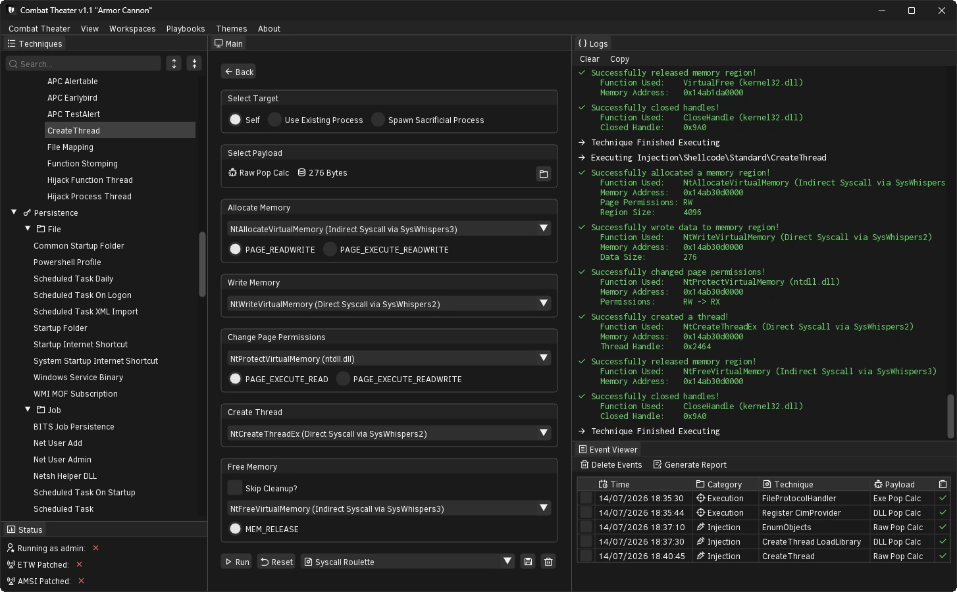Collapse the File tree node
The image size is (957, 592).
[28, 229]
